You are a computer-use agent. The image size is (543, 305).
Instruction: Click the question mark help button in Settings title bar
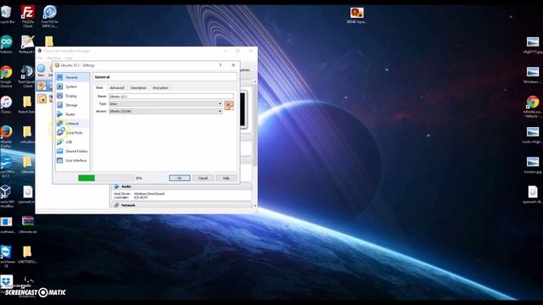[221, 65]
